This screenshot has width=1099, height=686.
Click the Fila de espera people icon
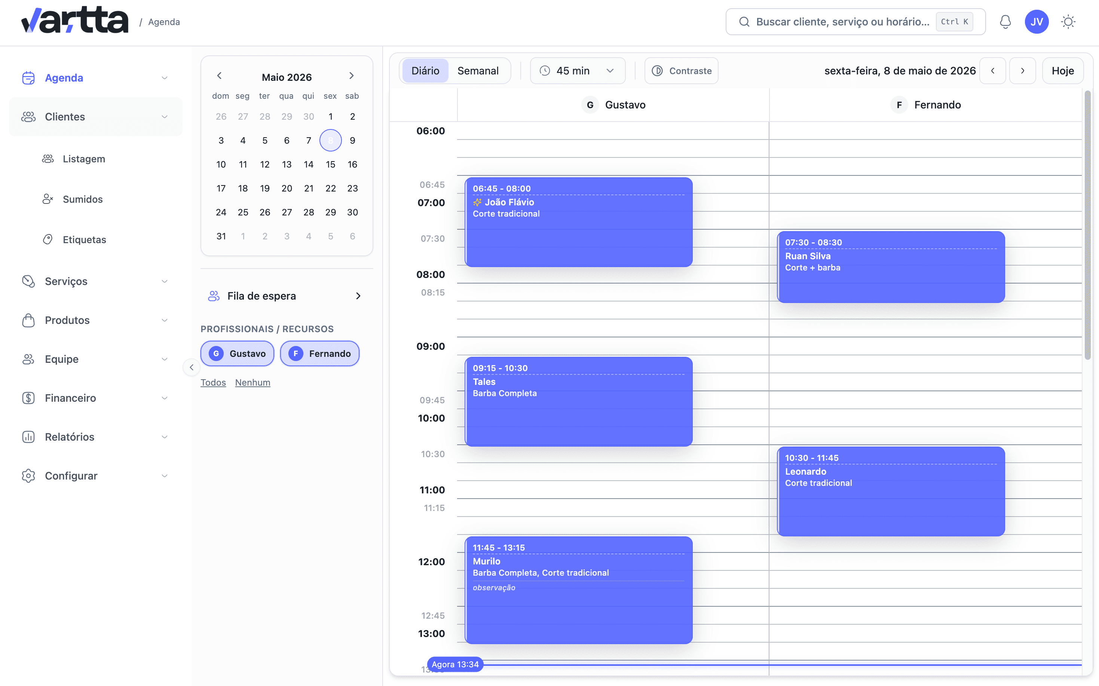[x=214, y=296]
